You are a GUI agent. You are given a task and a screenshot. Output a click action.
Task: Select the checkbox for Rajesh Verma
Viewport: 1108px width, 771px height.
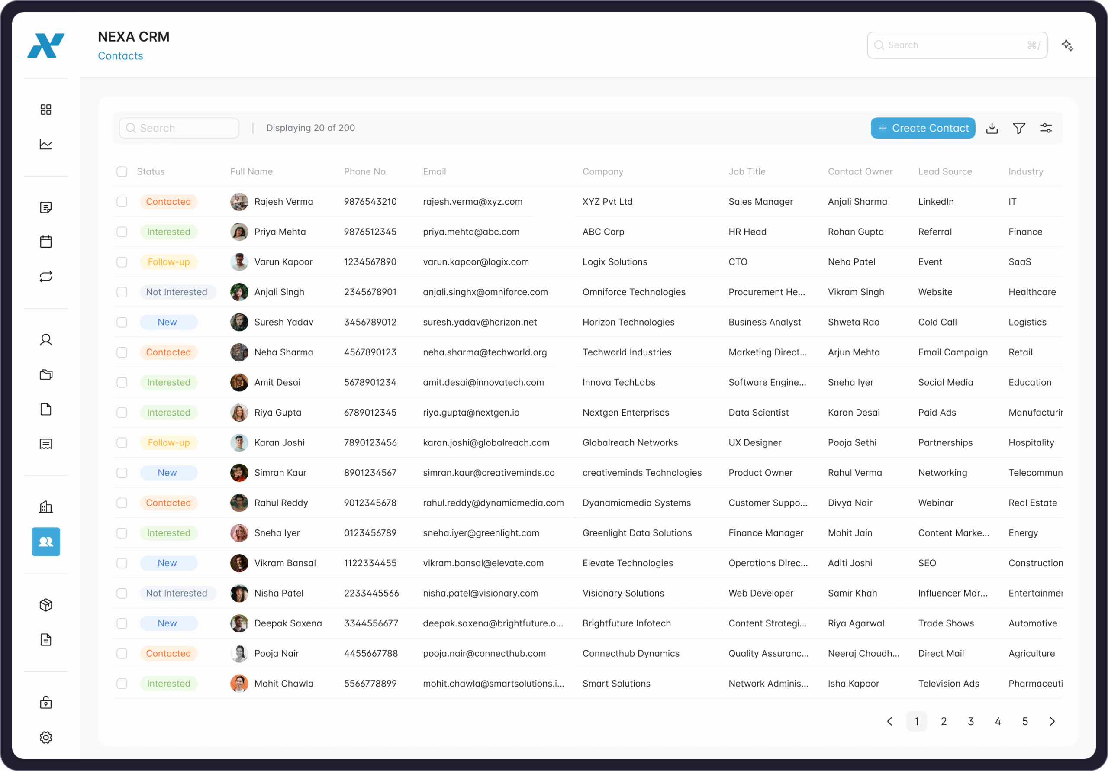(x=122, y=202)
